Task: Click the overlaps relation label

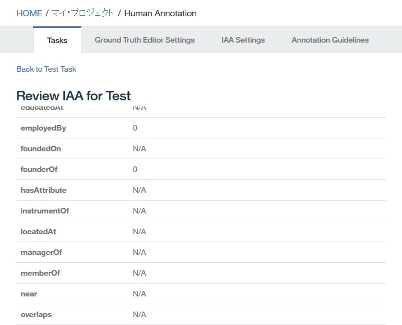Action: click(36, 314)
